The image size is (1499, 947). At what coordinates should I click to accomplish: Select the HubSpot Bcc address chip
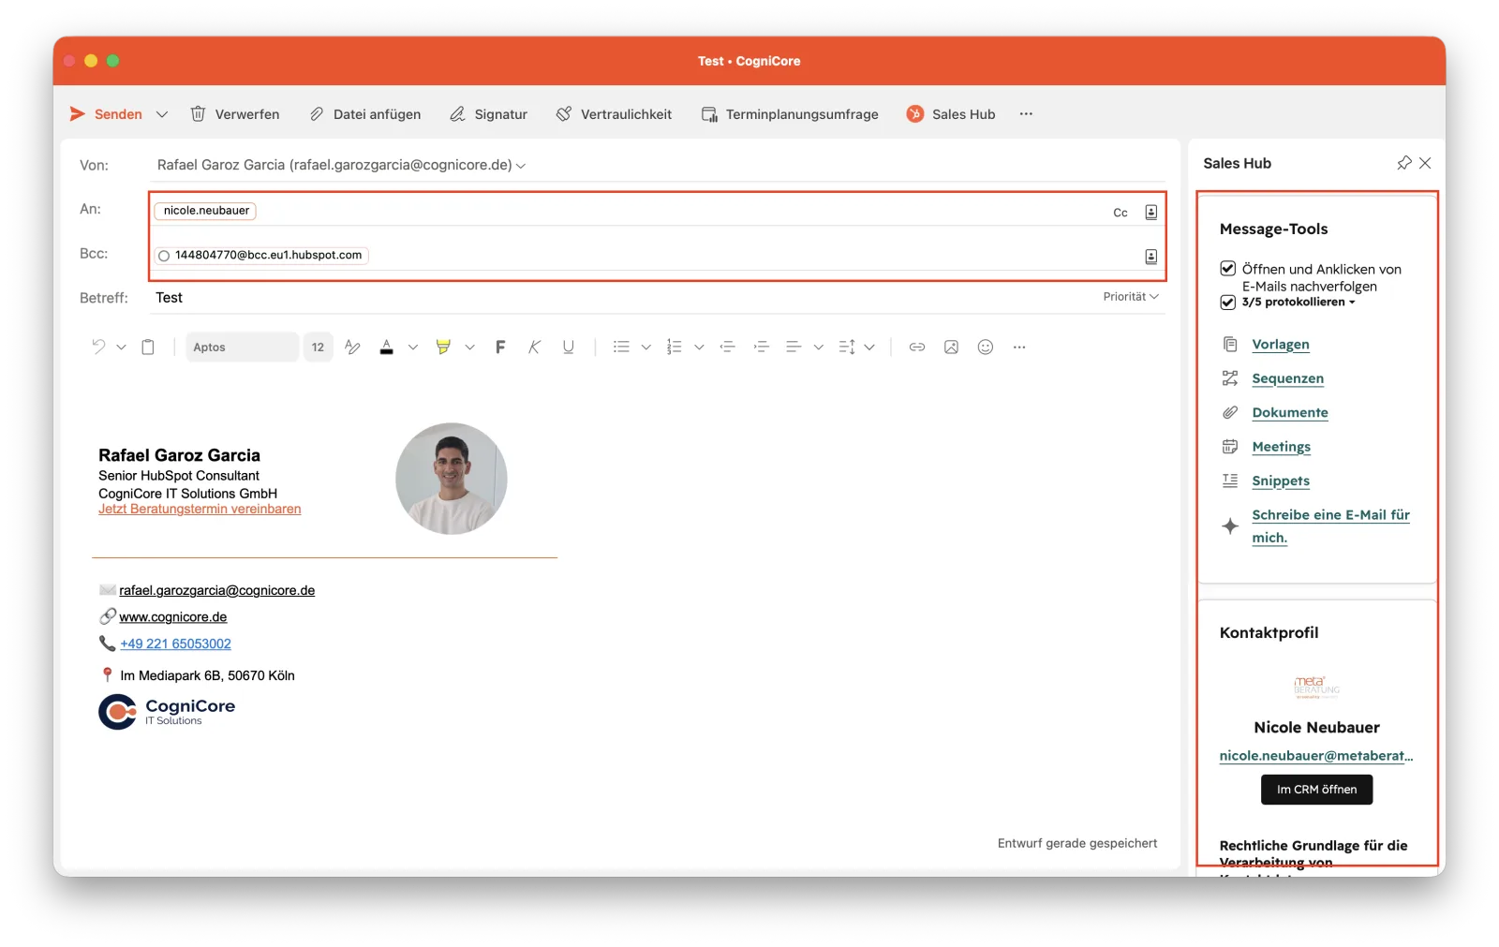coord(261,255)
